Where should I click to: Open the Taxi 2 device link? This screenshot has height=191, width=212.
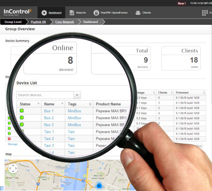click(49, 138)
